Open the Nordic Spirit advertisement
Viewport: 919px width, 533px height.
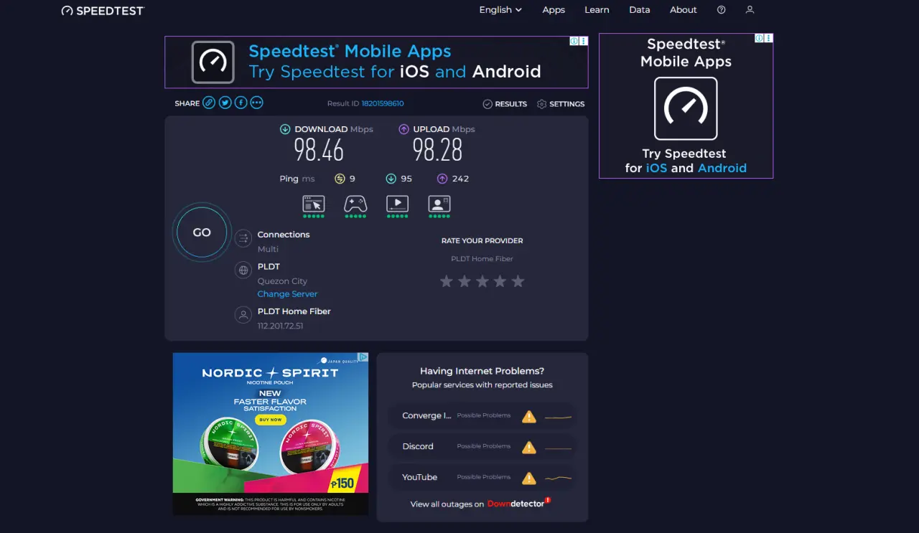(x=271, y=433)
